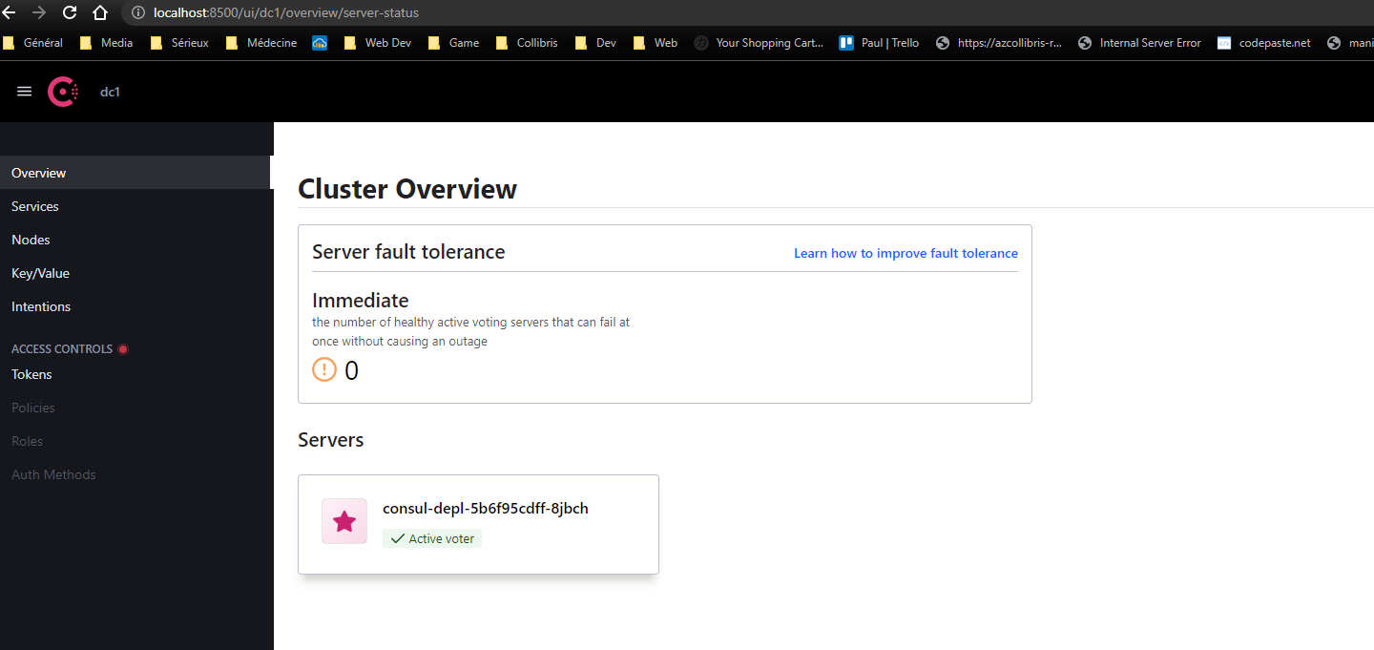The height and width of the screenshot is (650, 1374).
Task: Open the Tokens page
Action: pyautogui.click(x=136, y=374)
